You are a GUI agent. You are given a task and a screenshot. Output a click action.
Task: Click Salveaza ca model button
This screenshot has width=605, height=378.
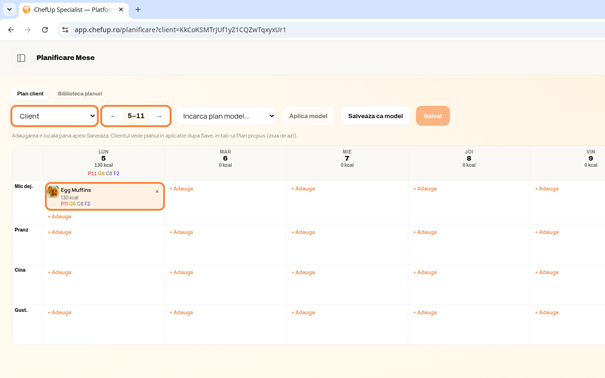click(375, 116)
